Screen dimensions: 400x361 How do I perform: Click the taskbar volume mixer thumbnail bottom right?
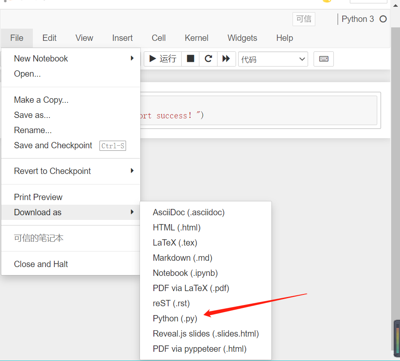[x=397, y=337]
